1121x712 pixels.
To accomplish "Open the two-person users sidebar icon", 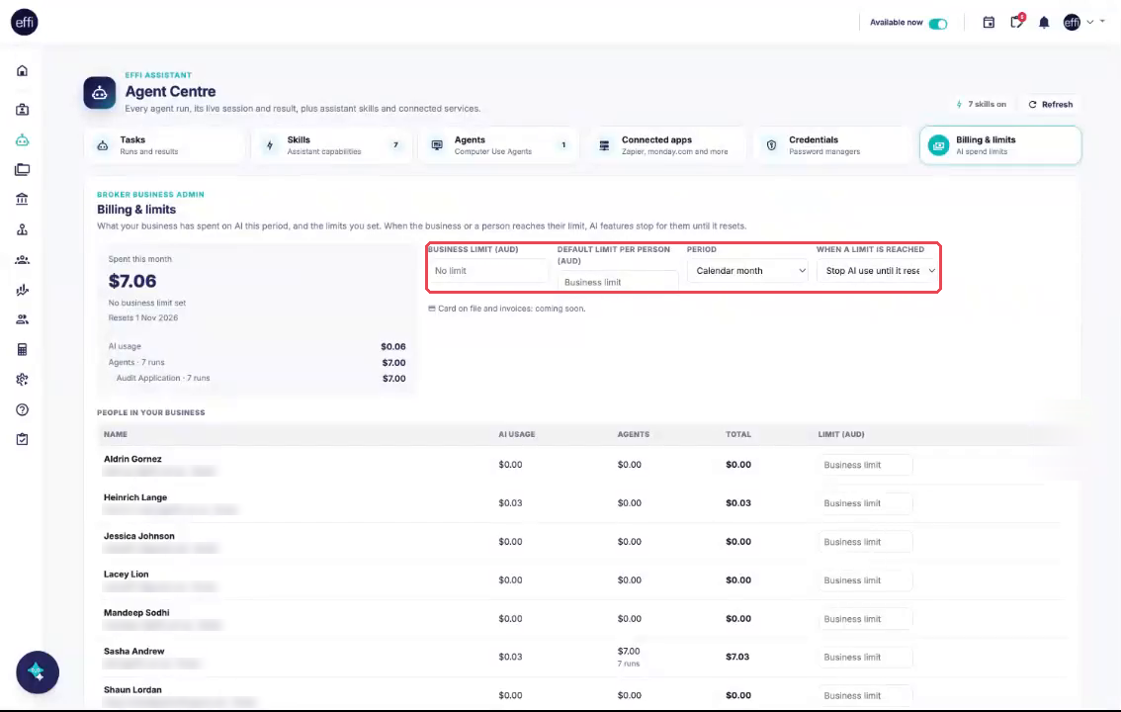I will 22,319.
